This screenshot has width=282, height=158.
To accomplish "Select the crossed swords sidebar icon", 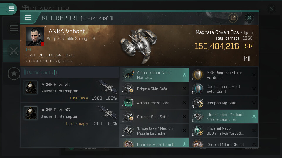I will pos(14,51).
